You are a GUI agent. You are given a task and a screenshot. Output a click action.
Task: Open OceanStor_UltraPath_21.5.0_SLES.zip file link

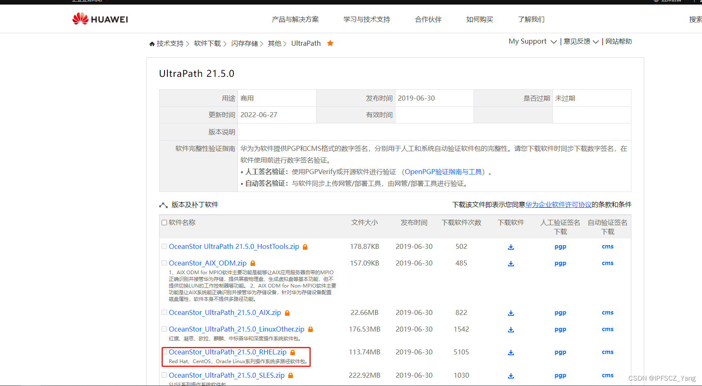click(x=227, y=376)
